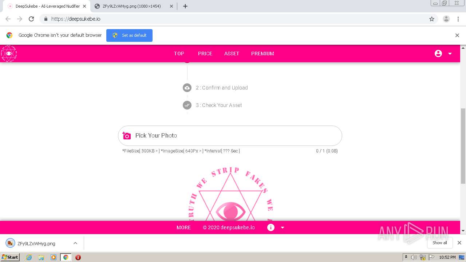This screenshot has width=466, height=262.
Task: Open the Action Center flag icon
Action: (x=431, y=257)
